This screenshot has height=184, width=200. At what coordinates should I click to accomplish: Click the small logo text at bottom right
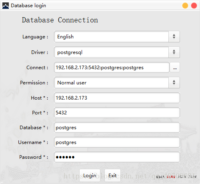click(176, 177)
